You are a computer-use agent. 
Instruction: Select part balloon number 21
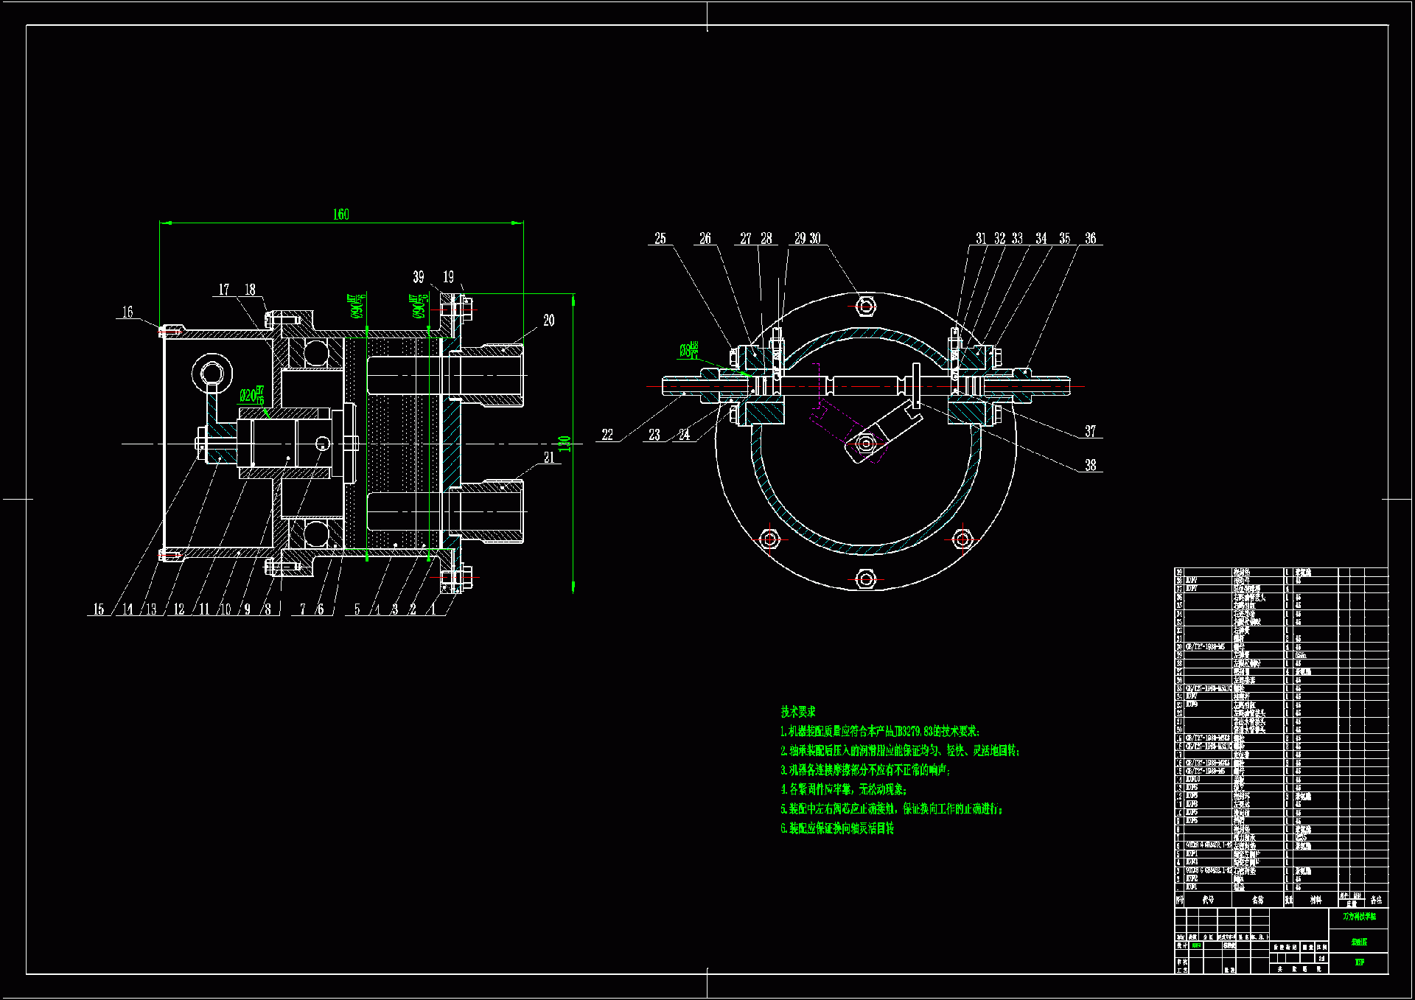pyautogui.click(x=548, y=458)
